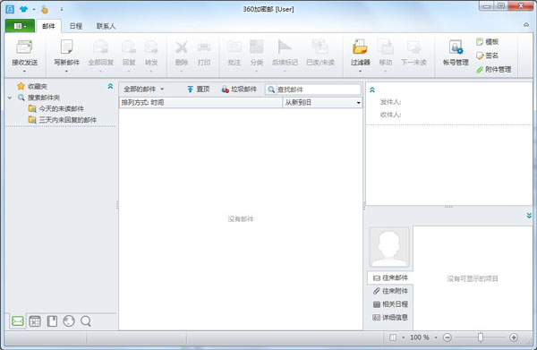Select the 往来附件 contact tab
537x350 pixels.
[390, 291]
